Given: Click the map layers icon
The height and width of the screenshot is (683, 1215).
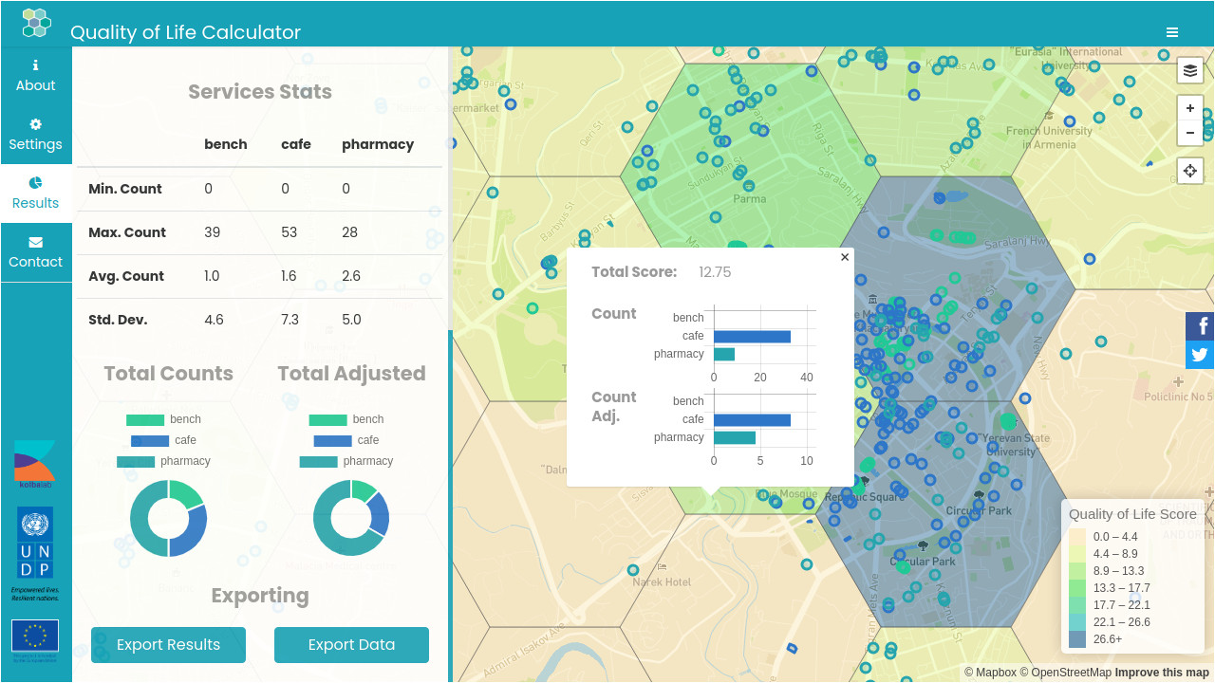Looking at the screenshot, I should point(1190,70).
